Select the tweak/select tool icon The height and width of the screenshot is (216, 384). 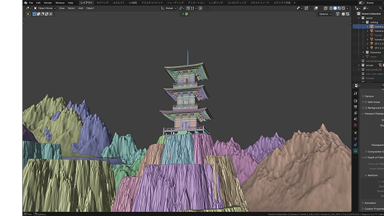pos(28,14)
